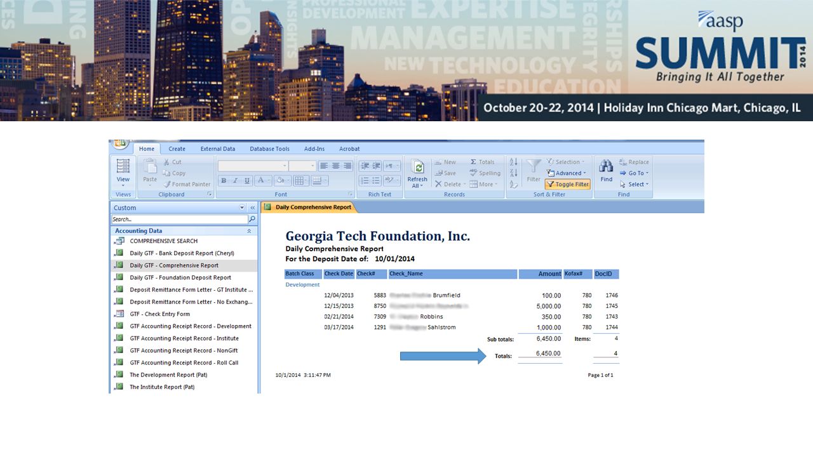Image resolution: width=813 pixels, height=457 pixels.
Task: Click the Sort Descending Z-A icon
Action: coord(514,173)
